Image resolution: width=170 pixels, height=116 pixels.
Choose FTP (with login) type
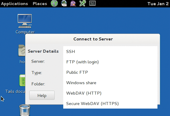coord(110,62)
